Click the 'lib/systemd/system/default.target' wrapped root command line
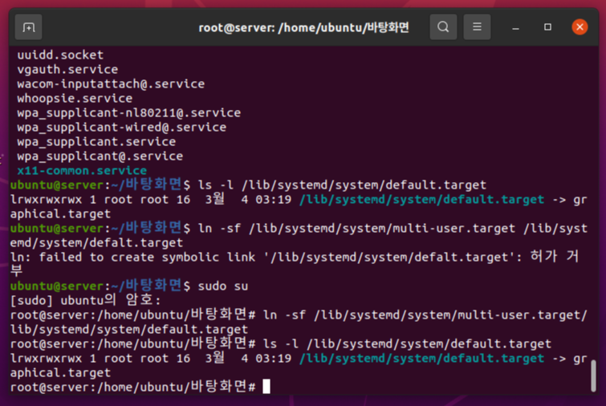Viewport: 606px width, 406px height. point(129,330)
